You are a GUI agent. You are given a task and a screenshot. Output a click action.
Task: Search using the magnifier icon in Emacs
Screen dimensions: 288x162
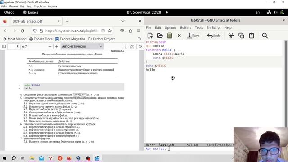(265, 36)
